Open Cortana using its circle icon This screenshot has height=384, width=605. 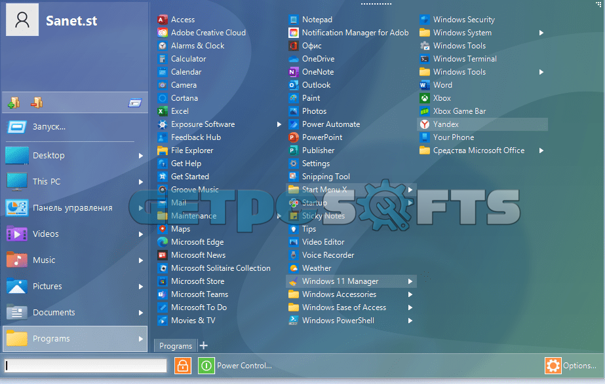(163, 98)
